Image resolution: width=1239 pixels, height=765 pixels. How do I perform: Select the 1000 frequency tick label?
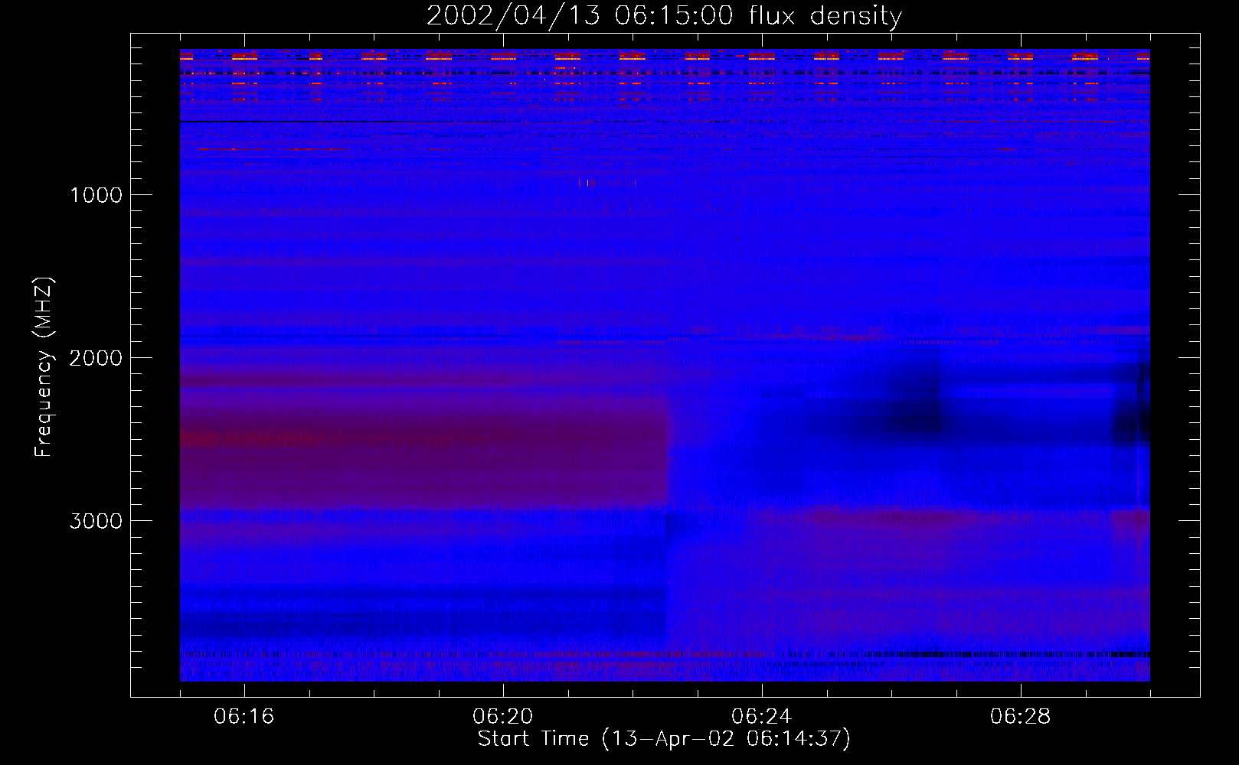pos(96,195)
